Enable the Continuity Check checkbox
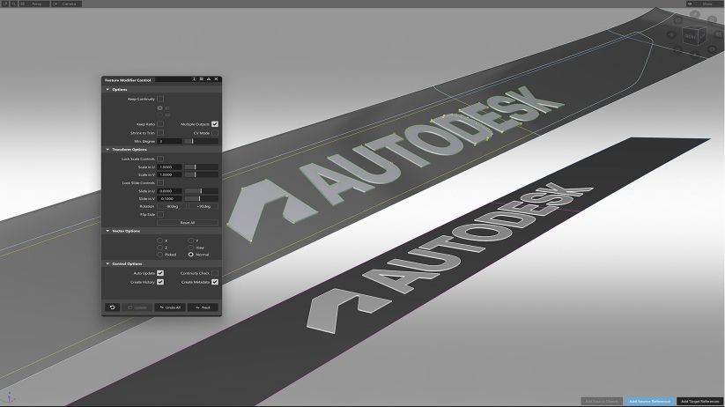This screenshot has height=407, width=725. click(215, 273)
